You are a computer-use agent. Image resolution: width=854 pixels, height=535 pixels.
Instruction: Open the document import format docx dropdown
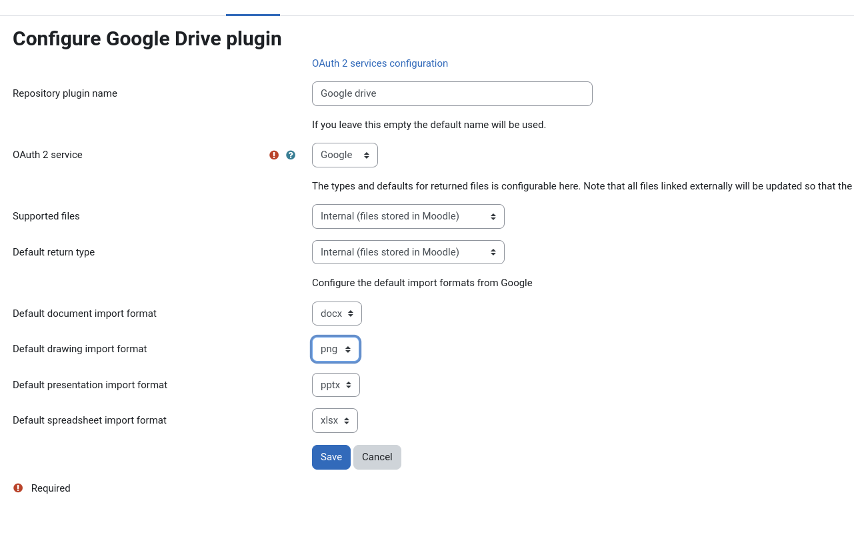[x=337, y=314]
